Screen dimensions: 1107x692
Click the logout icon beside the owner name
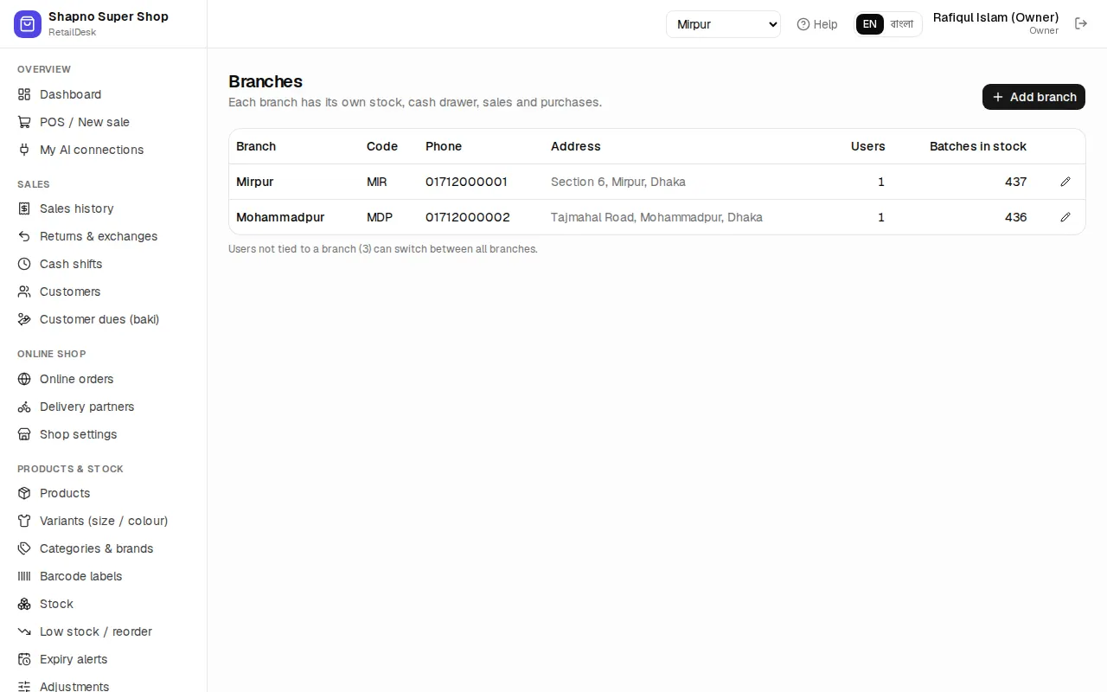tap(1081, 23)
